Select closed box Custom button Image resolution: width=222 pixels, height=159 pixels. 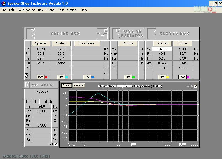182,43
